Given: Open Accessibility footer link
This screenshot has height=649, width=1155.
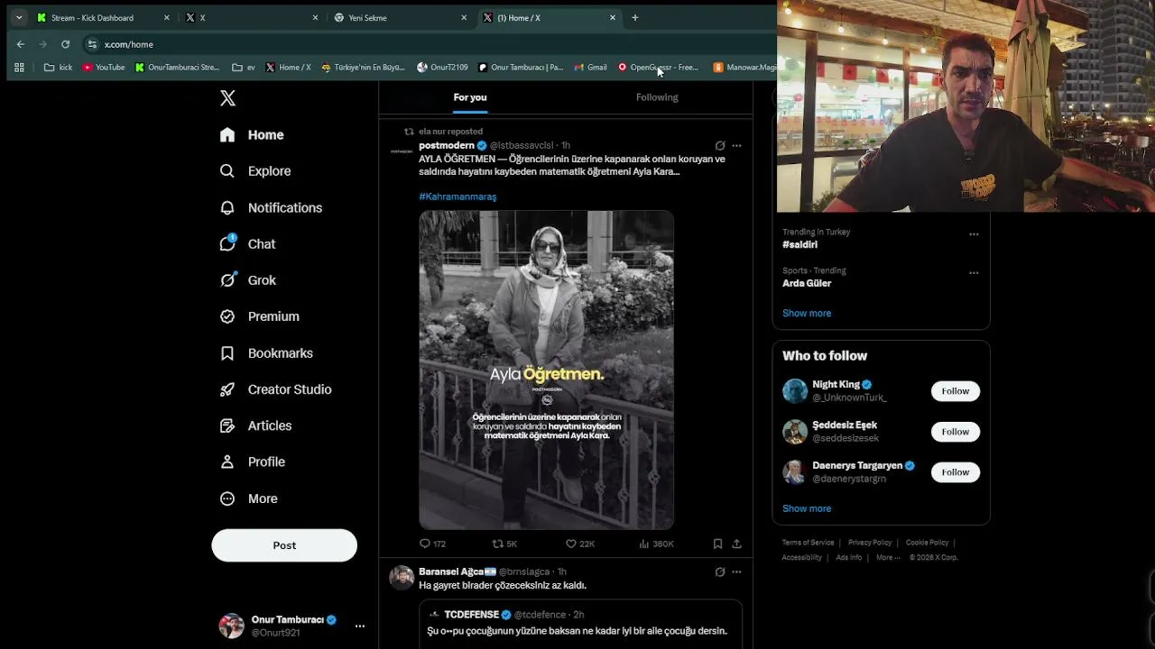Looking at the screenshot, I should (801, 557).
